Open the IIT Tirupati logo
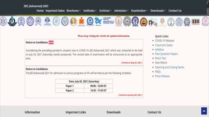 coord(196,22)
